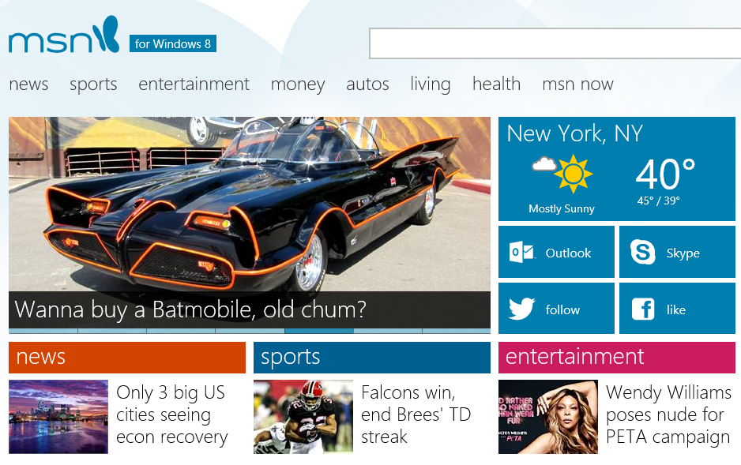741x465 pixels.
Task: Select the first carousel slide indicator segment
Action: (x=43, y=331)
